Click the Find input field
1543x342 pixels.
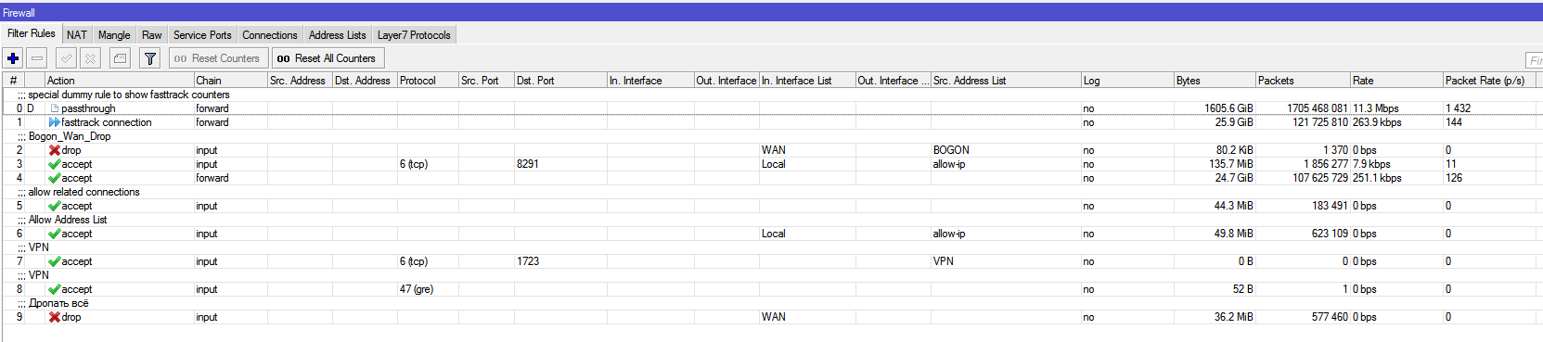point(1535,60)
